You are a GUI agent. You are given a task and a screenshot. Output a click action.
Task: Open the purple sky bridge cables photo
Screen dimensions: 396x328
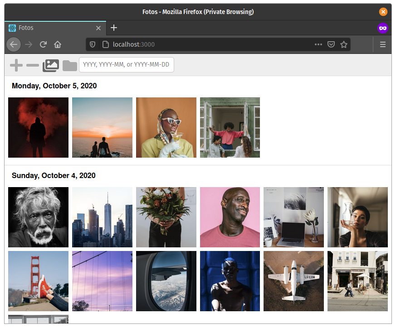coord(102,281)
